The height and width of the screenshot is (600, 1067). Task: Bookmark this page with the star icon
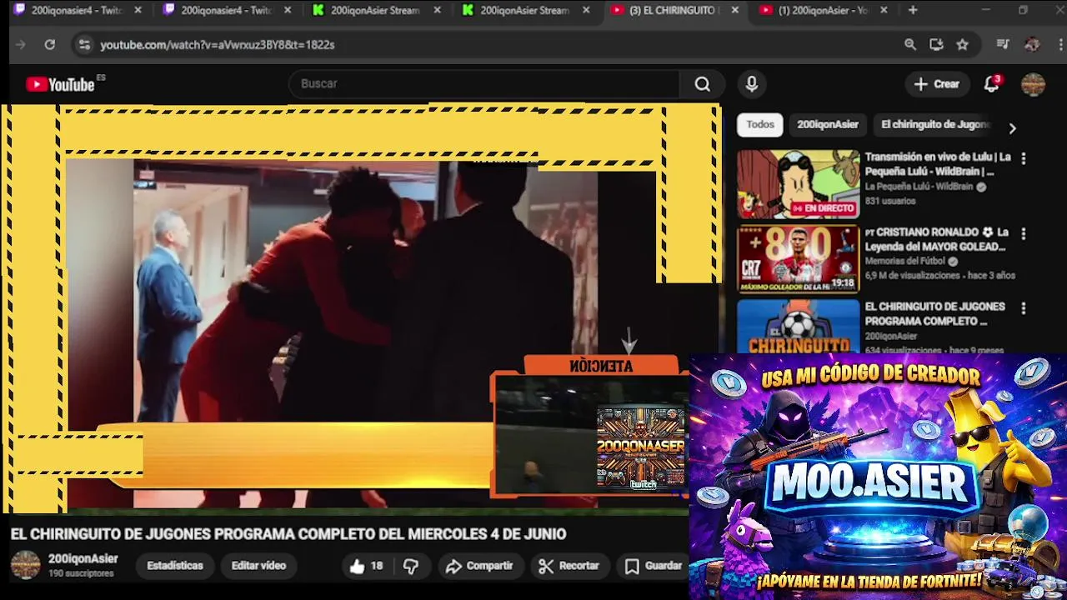coord(963,45)
